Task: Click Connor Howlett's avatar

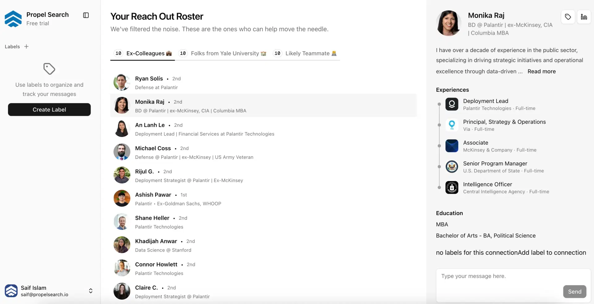Action: coord(122,268)
